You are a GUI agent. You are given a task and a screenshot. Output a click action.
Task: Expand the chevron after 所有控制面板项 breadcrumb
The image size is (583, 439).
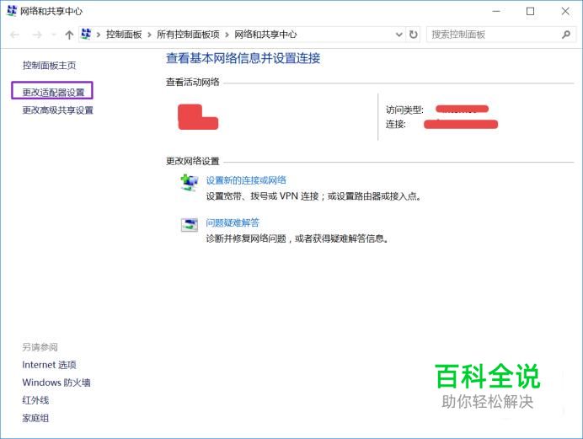(227, 35)
